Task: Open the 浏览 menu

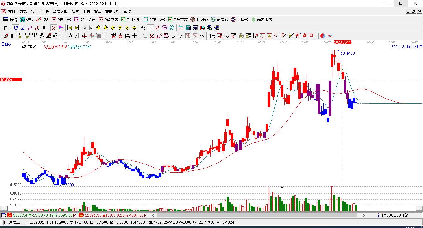Action: click(23, 11)
